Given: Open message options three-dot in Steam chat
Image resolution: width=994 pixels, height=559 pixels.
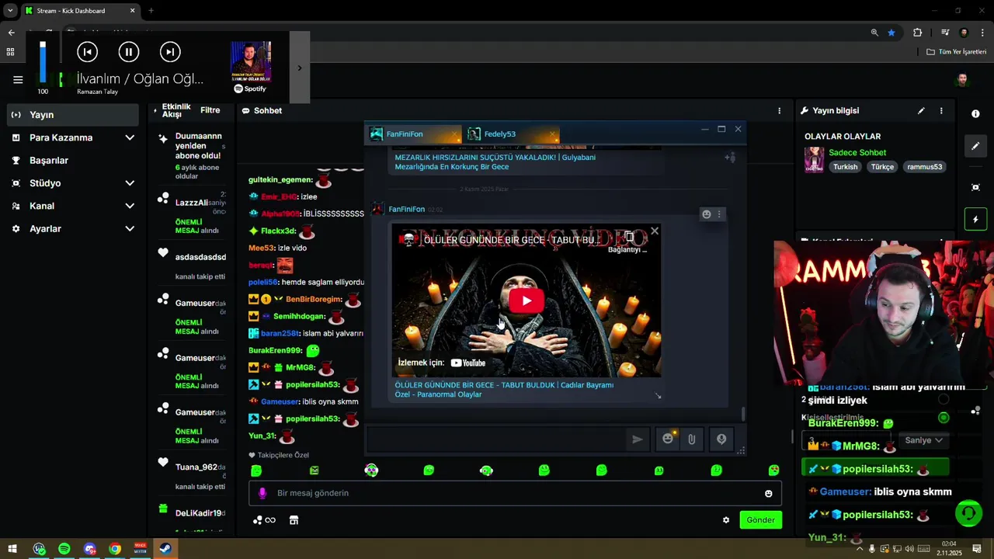Looking at the screenshot, I should tap(719, 214).
